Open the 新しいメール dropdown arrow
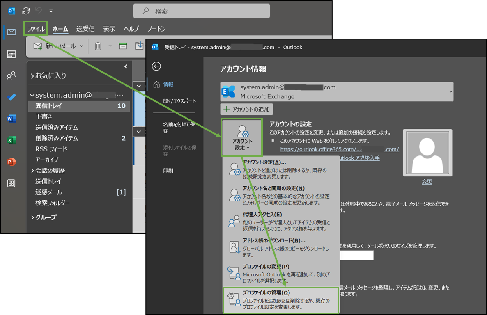This screenshot has width=487, height=315. tap(82, 46)
